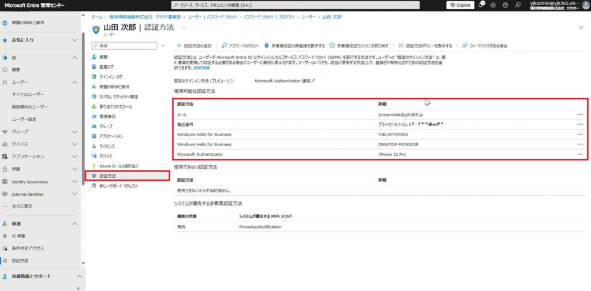Collapse 詳細情報とサポート section
591x291 pixels.
(x=79, y=277)
